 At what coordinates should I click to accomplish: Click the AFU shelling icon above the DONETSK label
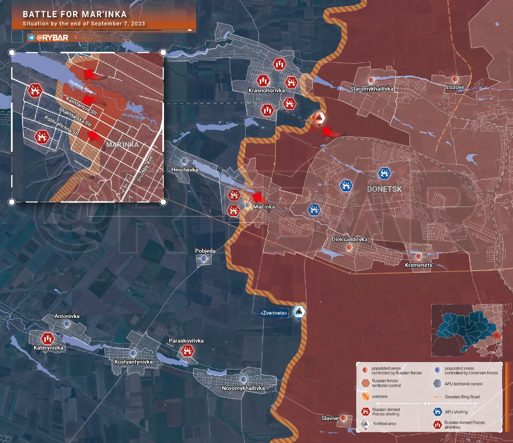(384, 173)
